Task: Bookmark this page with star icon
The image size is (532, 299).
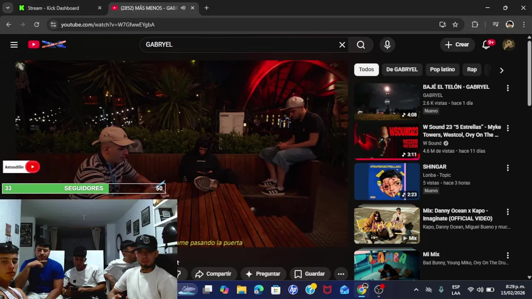Action: point(455,25)
